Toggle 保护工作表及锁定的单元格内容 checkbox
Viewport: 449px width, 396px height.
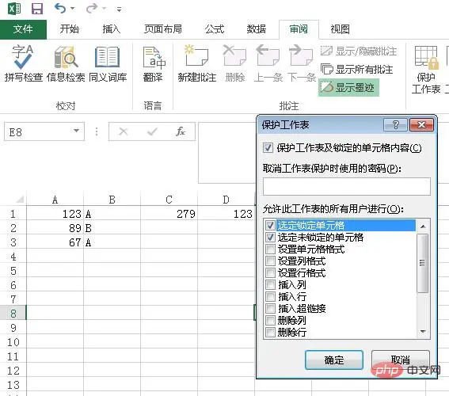click(x=268, y=148)
